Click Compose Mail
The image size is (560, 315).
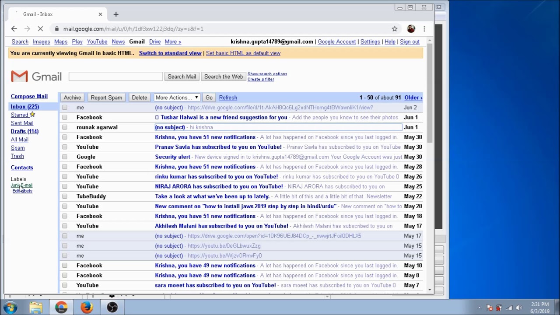point(29,96)
